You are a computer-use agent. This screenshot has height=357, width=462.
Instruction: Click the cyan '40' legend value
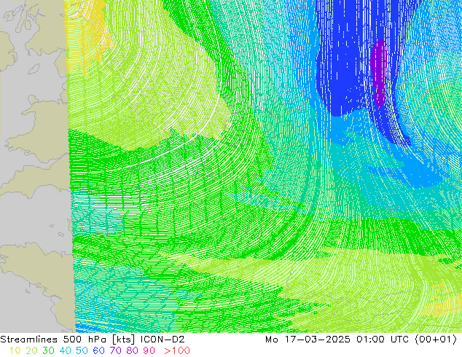coord(65,350)
